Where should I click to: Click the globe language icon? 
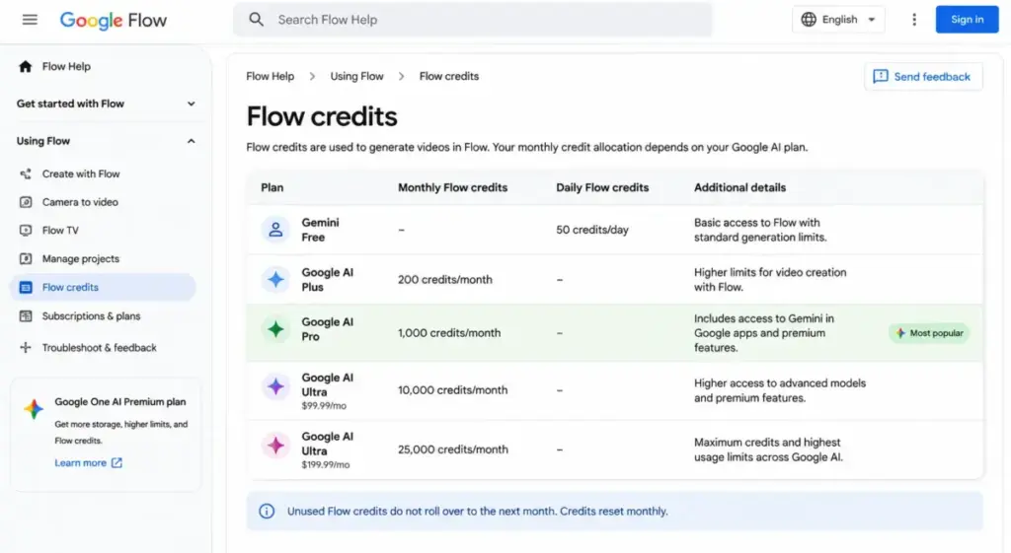809,20
